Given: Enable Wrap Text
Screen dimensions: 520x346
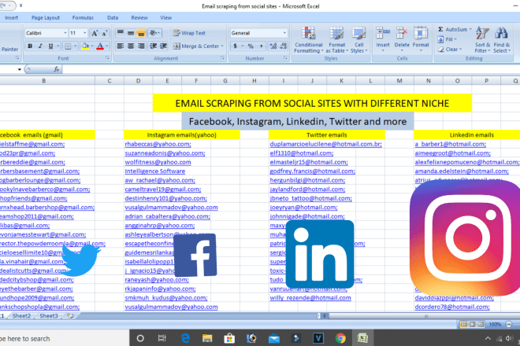Looking at the screenshot, I should 189,33.
